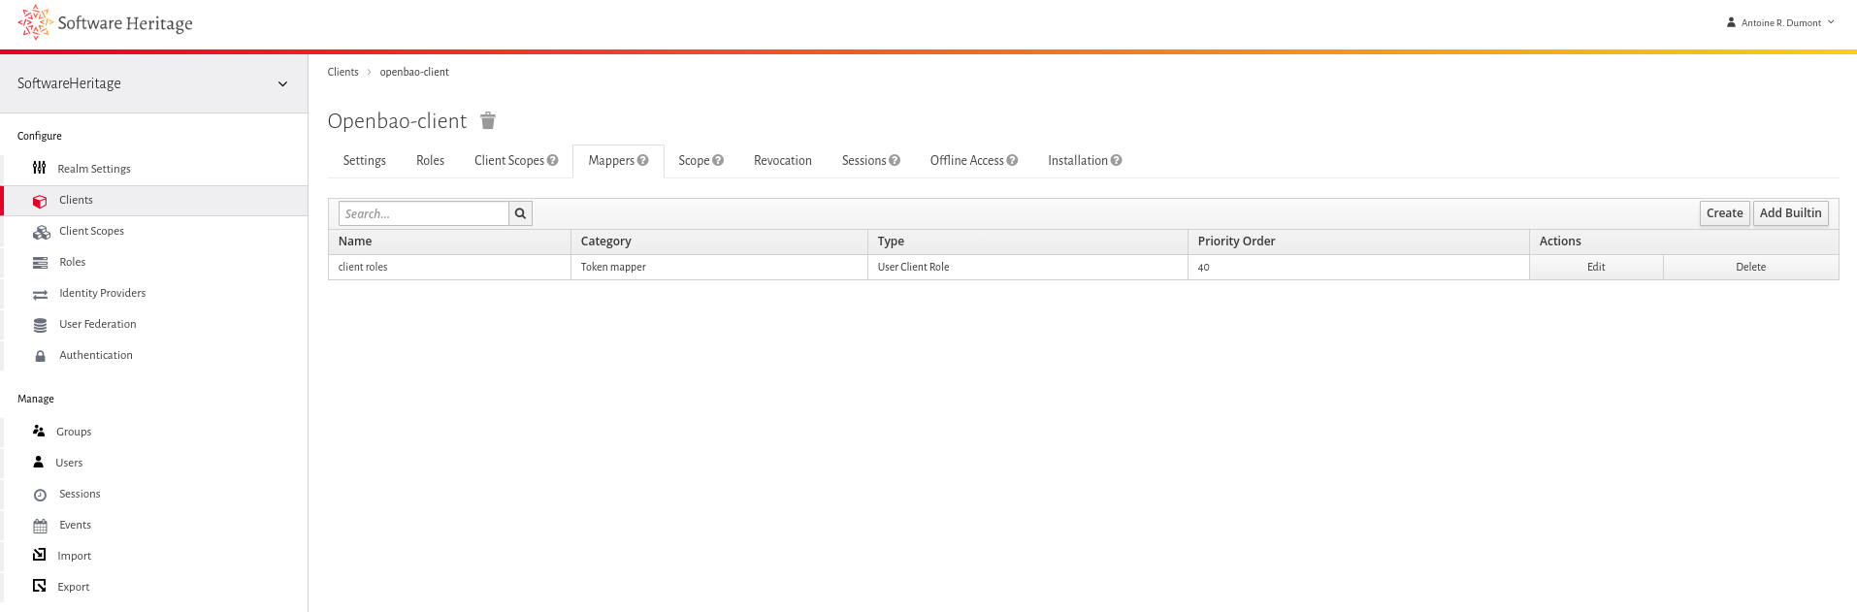The width and height of the screenshot is (1857, 612).
Task: Open Import in Manage section
Action: [x=74, y=556]
